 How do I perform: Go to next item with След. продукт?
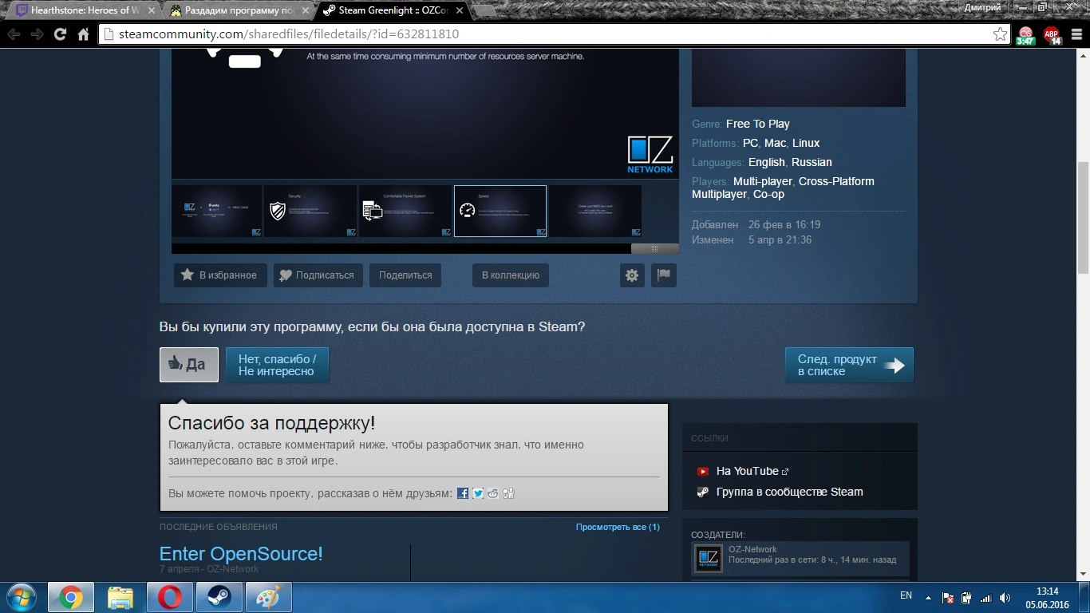tap(850, 365)
